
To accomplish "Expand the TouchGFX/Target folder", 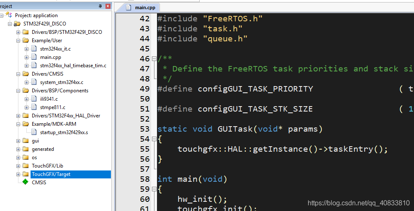I will tap(18, 174).
